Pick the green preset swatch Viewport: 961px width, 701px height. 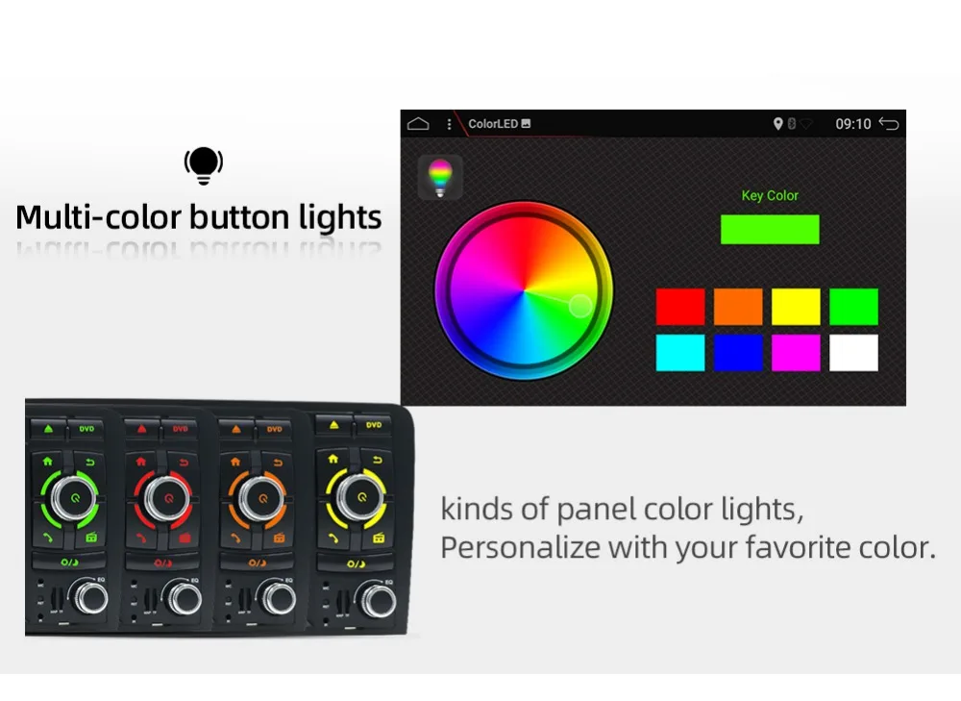tap(853, 307)
